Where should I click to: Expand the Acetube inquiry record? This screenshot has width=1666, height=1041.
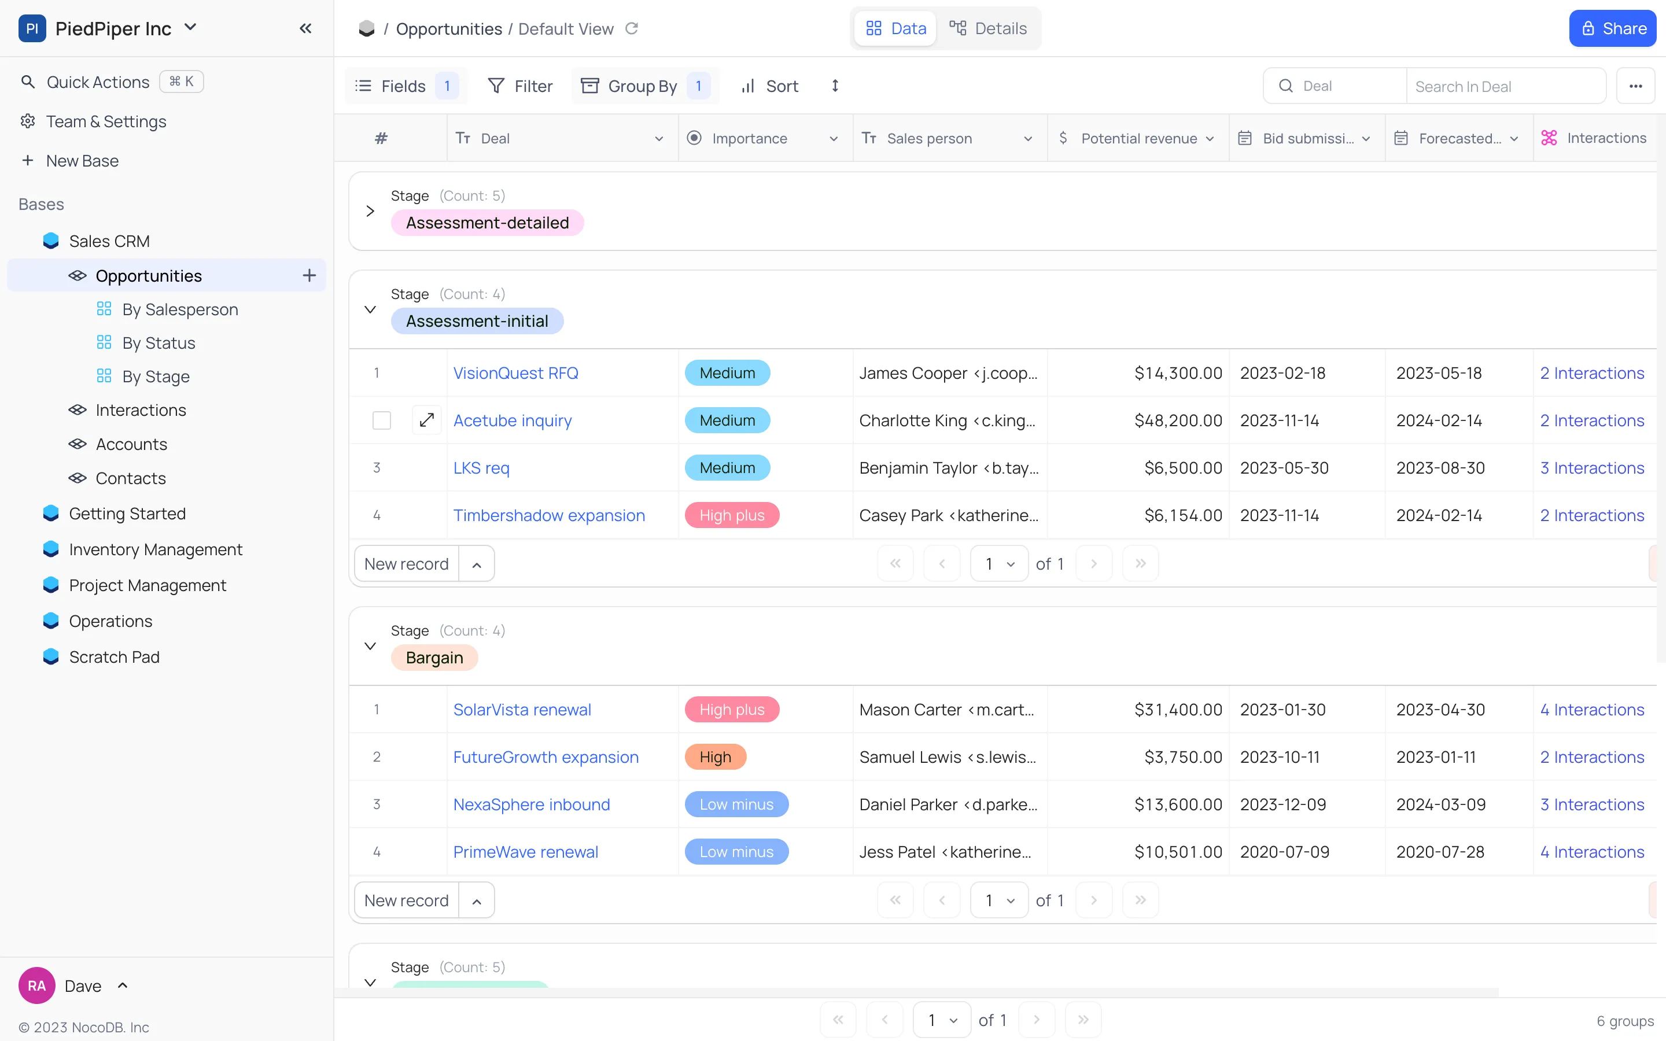tap(426, 419)
